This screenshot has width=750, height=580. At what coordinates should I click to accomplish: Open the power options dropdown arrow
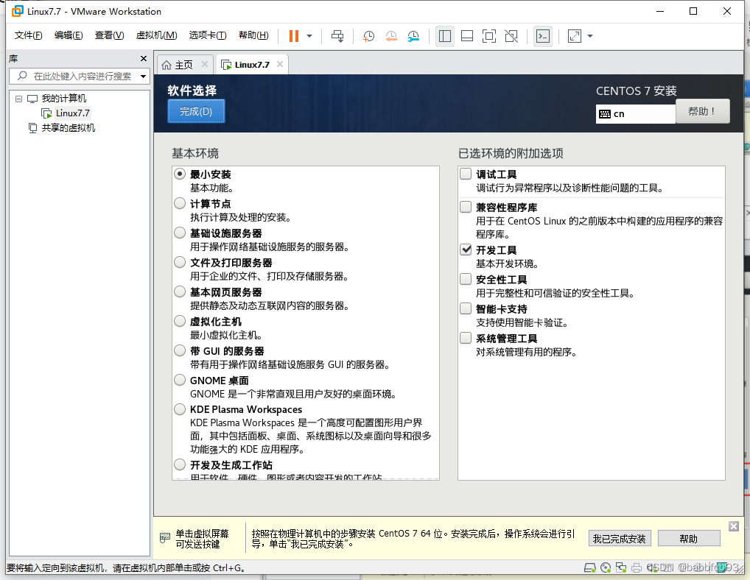[x=309, y=36]
